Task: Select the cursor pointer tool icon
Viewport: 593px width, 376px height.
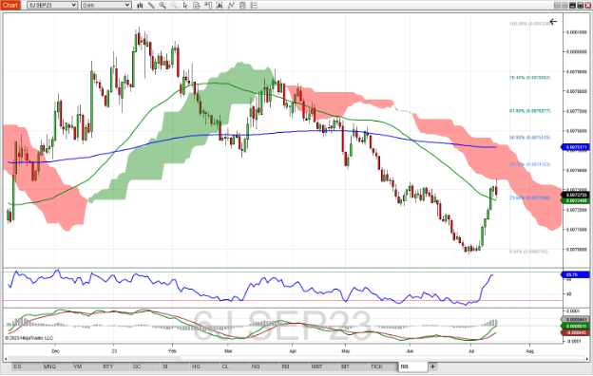Action: (x=185, y=6)
